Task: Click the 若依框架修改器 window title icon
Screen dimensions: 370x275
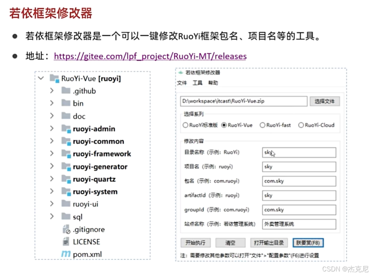Action: point(181,72)
